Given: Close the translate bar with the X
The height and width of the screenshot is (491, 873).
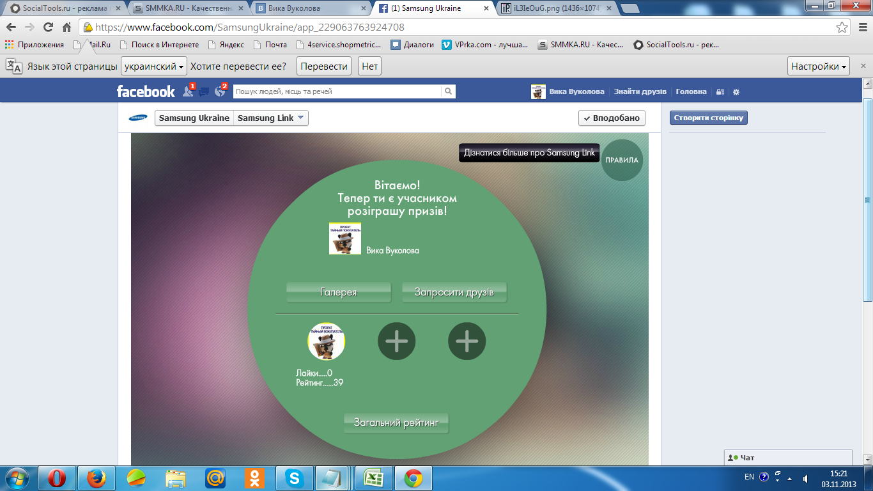Looking at the screenshot, I should click(863, 66).
